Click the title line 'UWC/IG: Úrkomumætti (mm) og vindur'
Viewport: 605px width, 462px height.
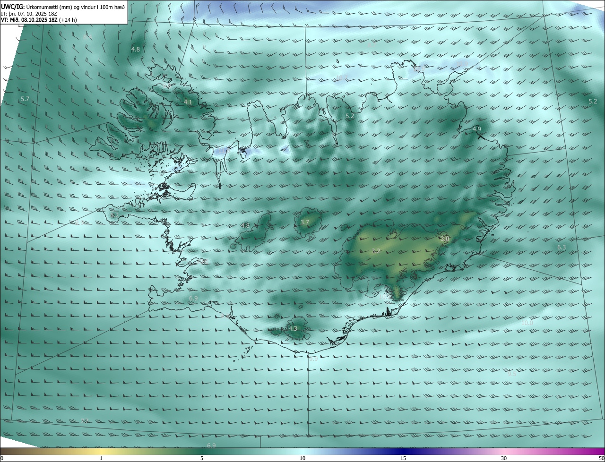pos(63,7)
